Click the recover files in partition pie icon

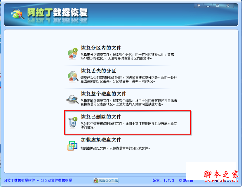pos(73,54)
